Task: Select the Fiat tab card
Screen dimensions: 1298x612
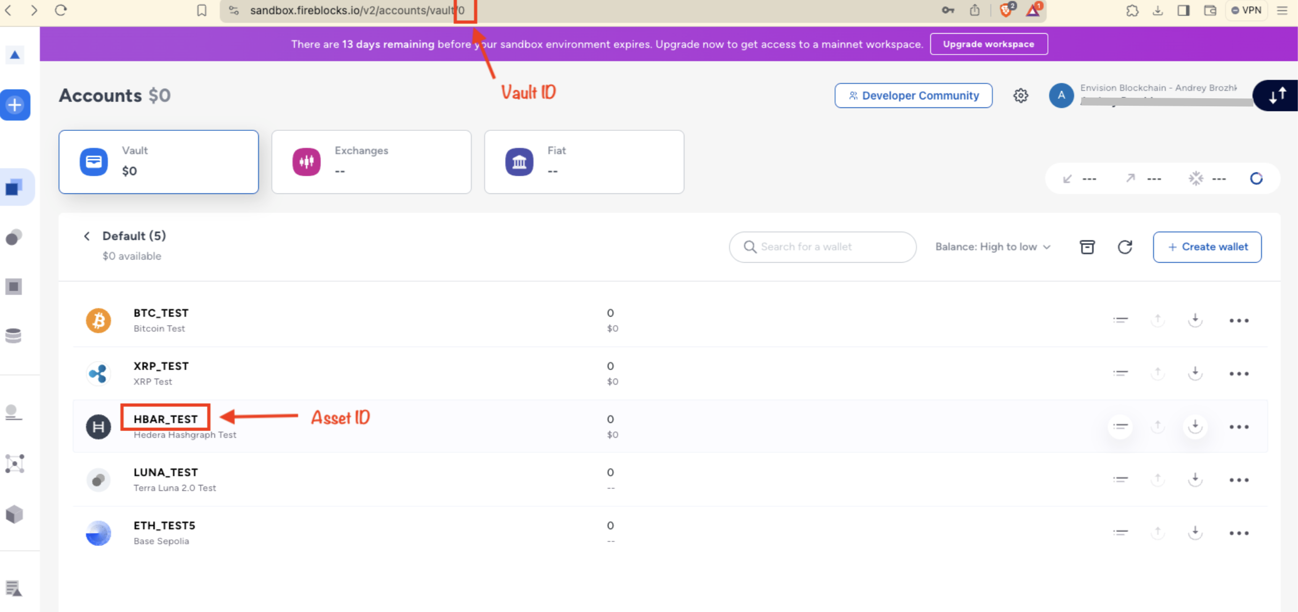Action: [584, 162]
